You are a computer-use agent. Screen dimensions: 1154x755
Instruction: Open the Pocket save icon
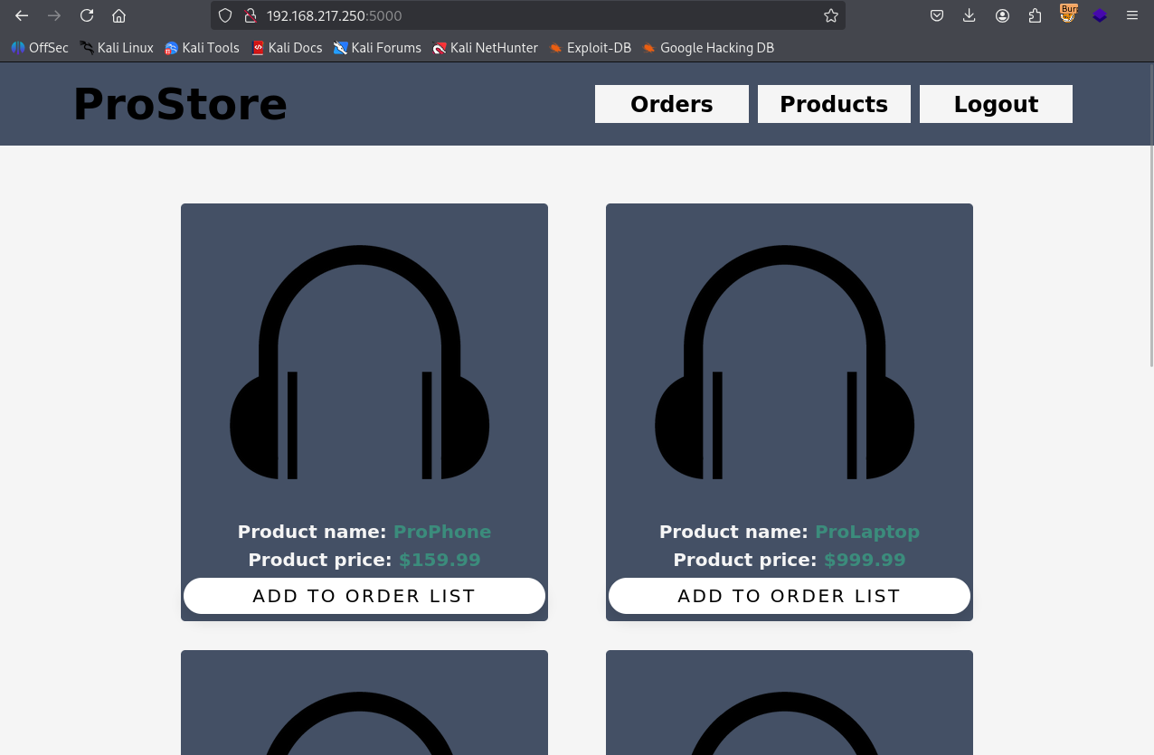tap(937, 15)
